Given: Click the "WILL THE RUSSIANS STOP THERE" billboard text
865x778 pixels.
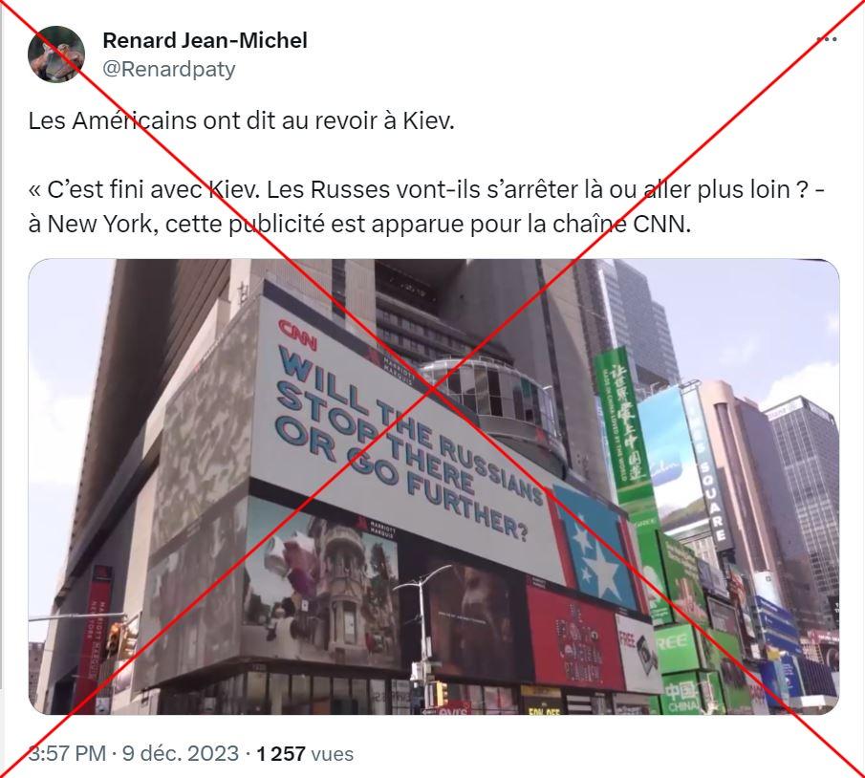Looking at the screenshot, I should click(401, 442).
